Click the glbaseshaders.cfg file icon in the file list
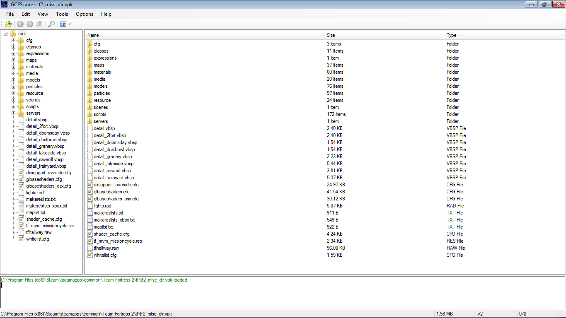 (90, 192)
